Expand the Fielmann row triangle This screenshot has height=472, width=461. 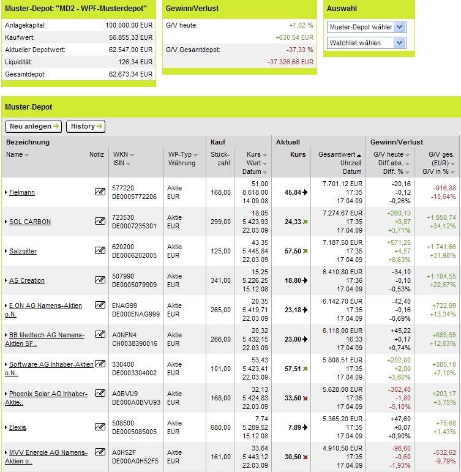pos(6,192)
